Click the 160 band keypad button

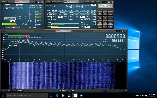[x=100, y=13]
